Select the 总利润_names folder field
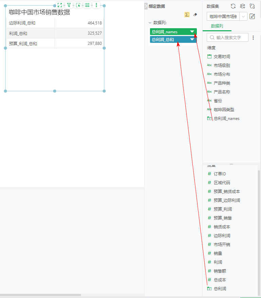Screen dimensions: 261x298 click(226, 118)
